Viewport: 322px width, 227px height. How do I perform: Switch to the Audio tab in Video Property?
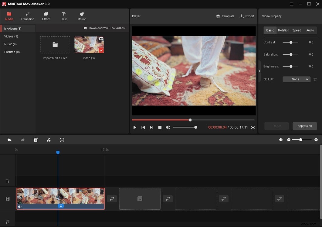(310, 30)
